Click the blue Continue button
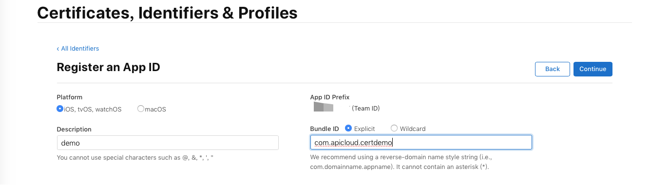 tap(593, 69)
